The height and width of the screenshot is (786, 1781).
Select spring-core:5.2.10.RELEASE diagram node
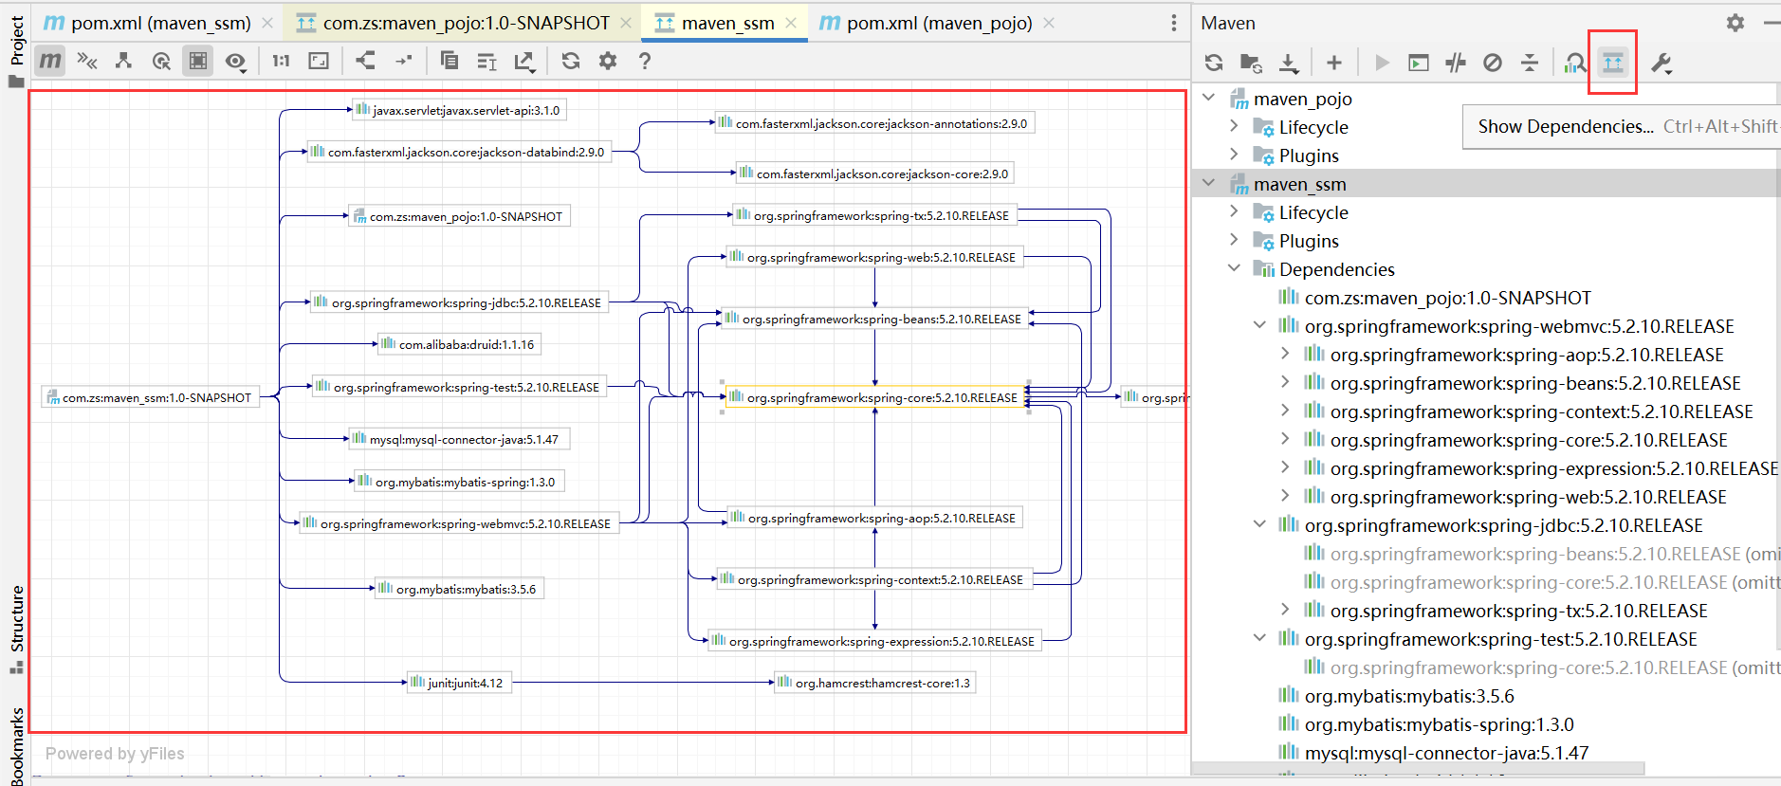pos(875,397)
